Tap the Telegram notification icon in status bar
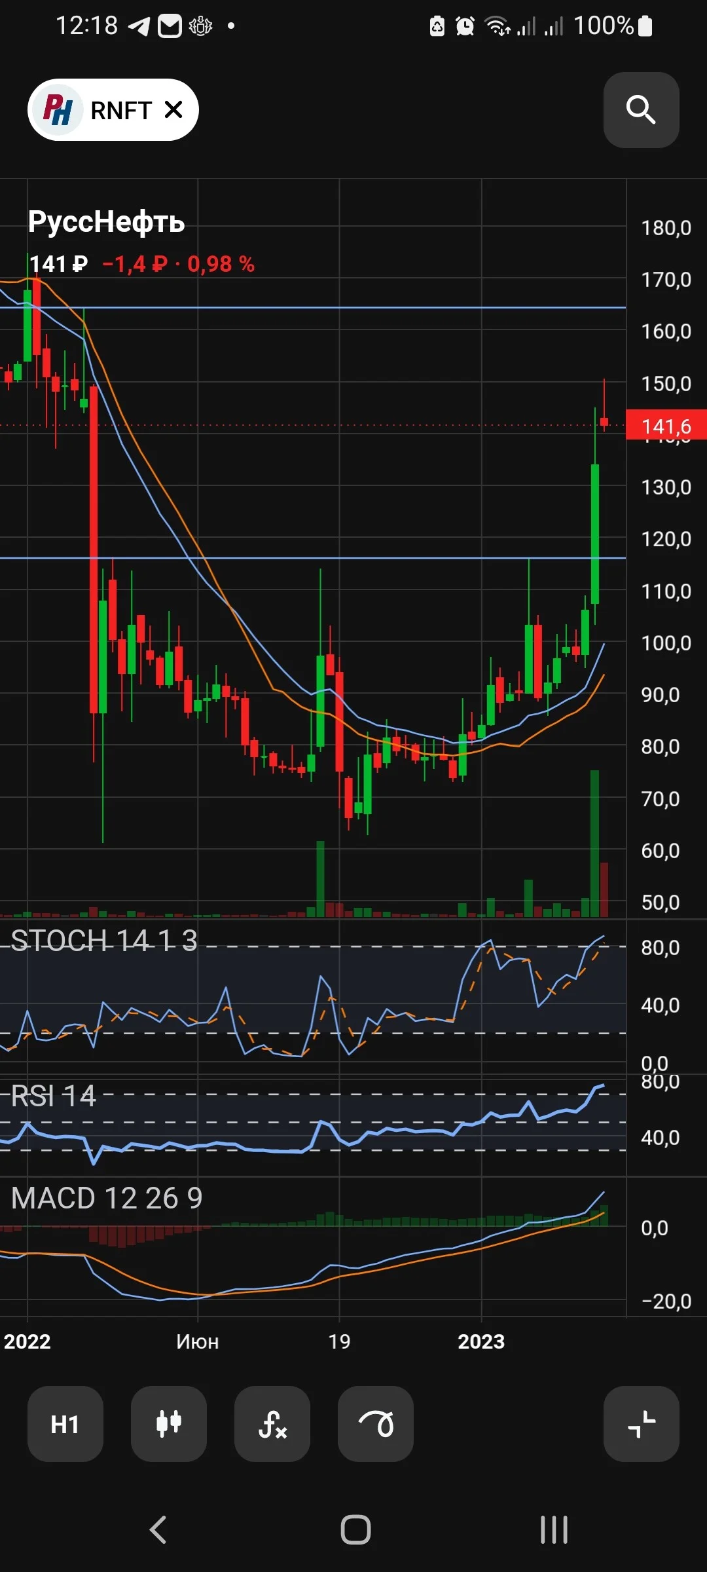This screenshot has height=1572, width=707. (139, 26)
